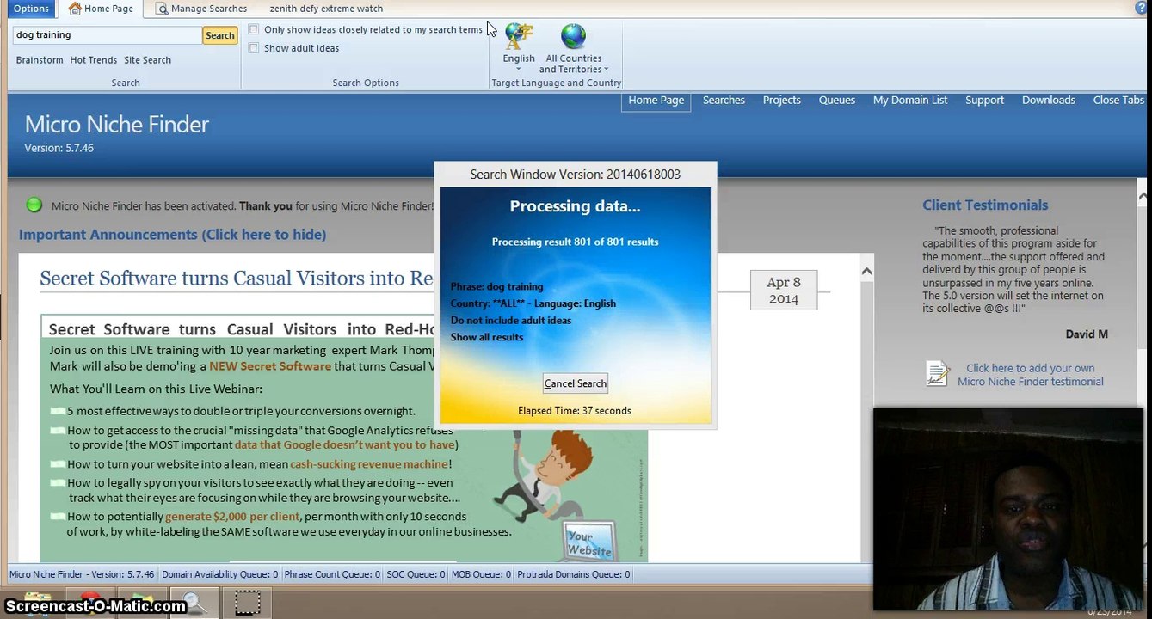The width and height of the screenshot is (1152, 619).
Task: Click the announcements scrollbar up arrow
Action: pos(866,272)
